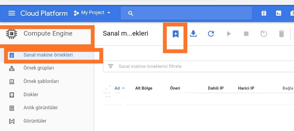Open the Cloud Shell terminal icon

(x=278, y=13)
